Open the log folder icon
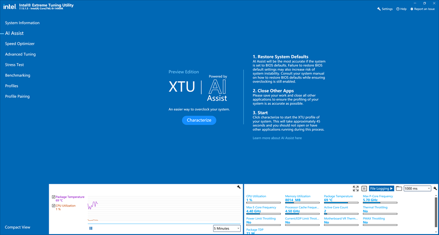439x235 pixels. click(399, 188)
